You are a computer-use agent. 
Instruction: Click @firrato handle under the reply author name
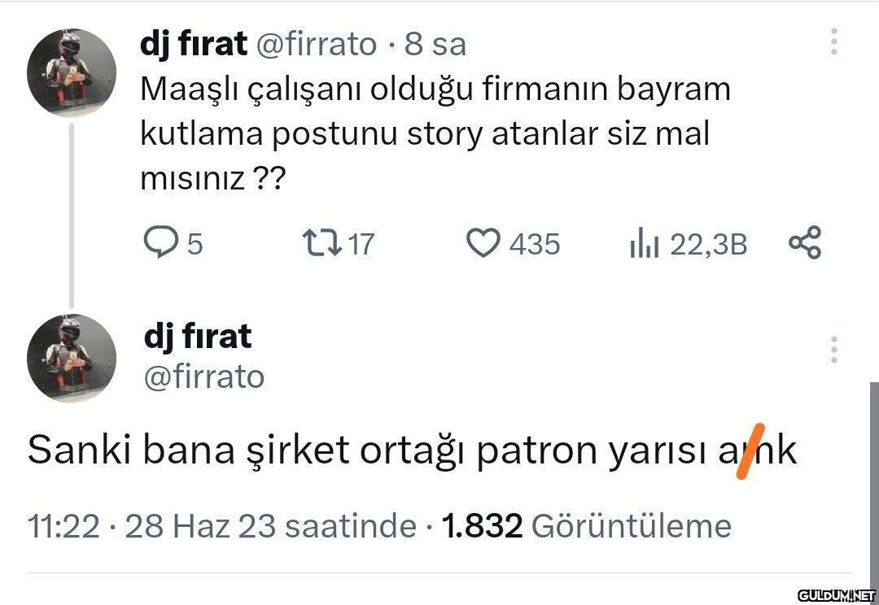coord(203,376)
